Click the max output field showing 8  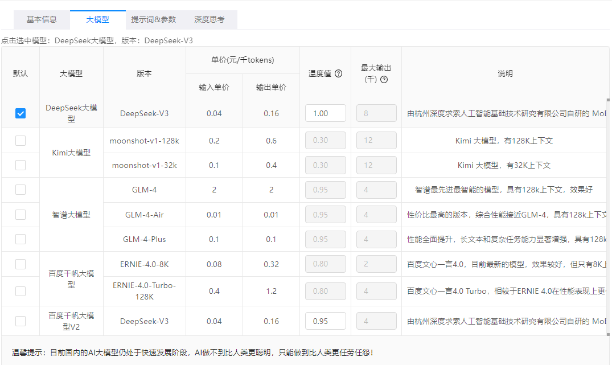[376, 113]
